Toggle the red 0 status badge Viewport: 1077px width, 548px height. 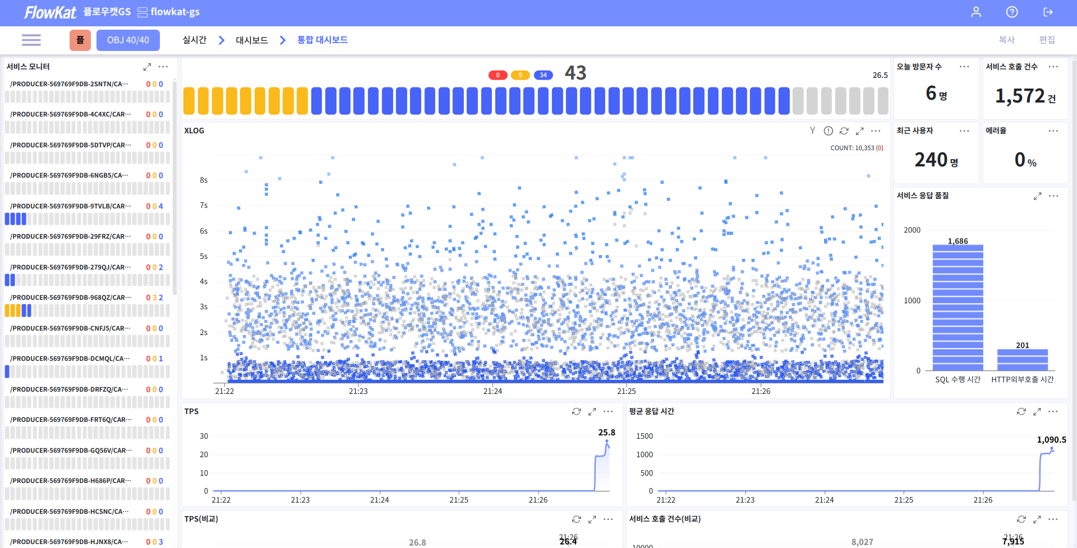pyautogui.click(x=498, y=75)
